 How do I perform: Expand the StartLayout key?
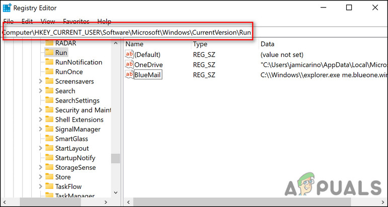[41, 148]
